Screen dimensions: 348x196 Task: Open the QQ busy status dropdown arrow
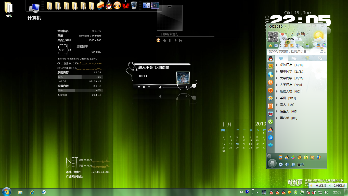[x=286, y=34]
